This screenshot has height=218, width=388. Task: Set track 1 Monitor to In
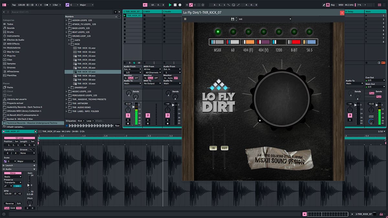point(126,78)
